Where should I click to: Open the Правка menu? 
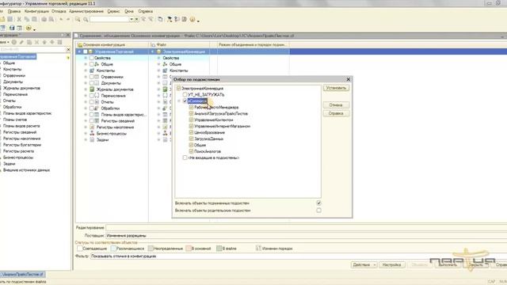pos(14,11)
